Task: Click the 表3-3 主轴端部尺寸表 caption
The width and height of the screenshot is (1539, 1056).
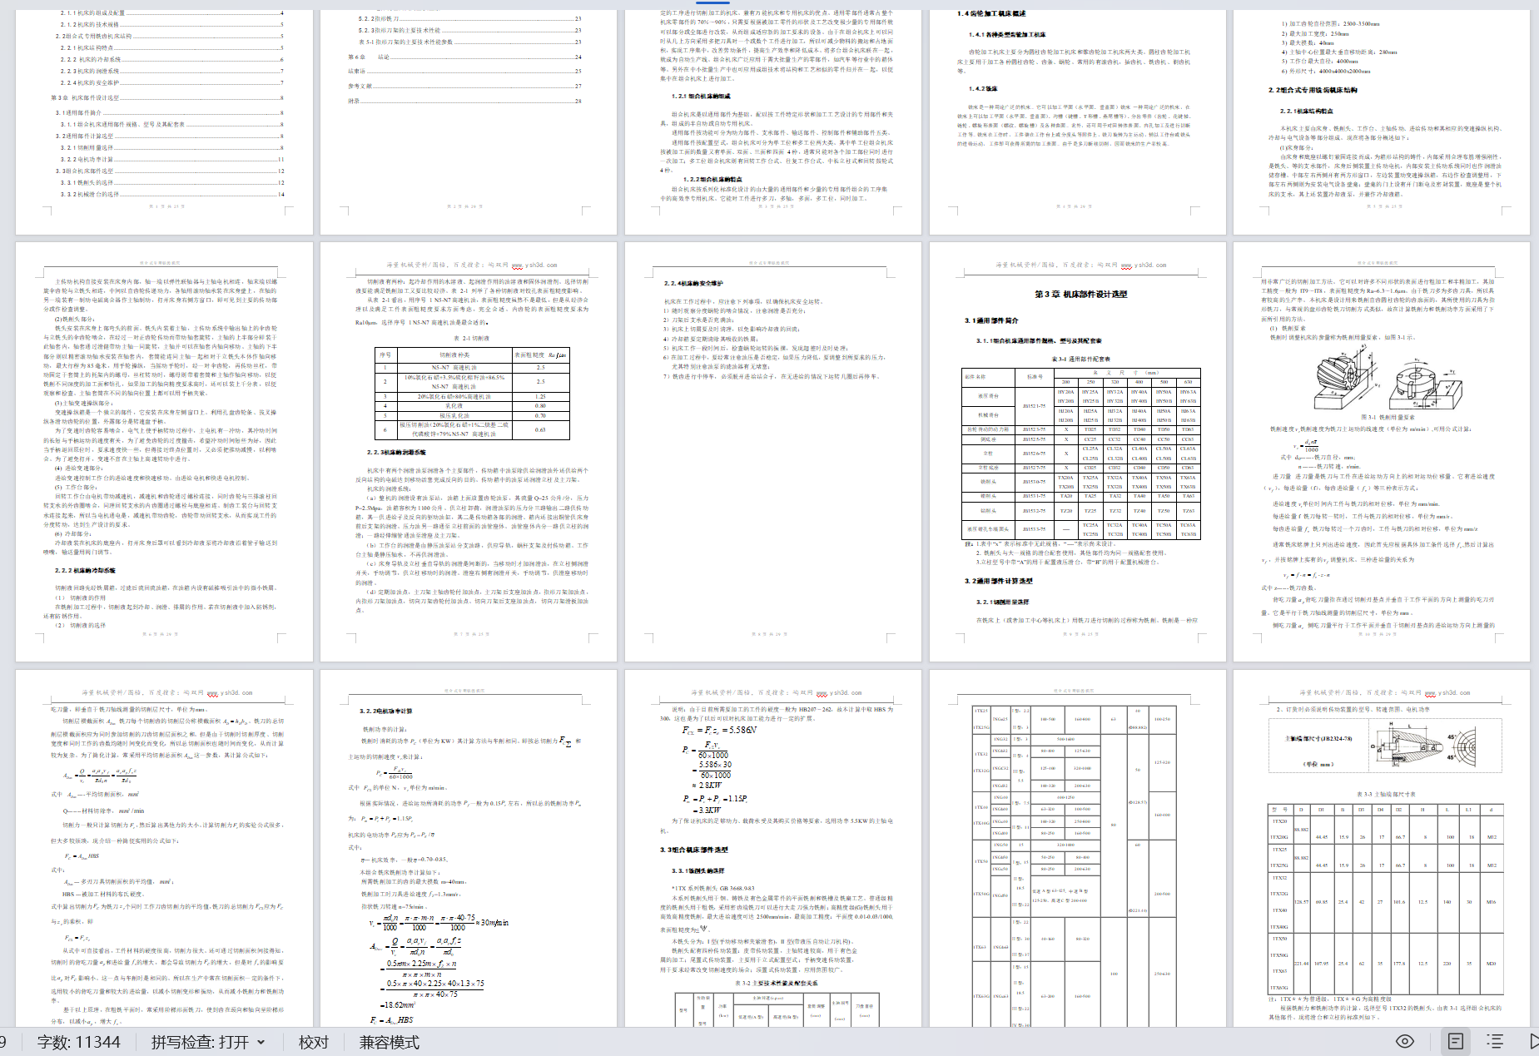Action: tap(1385, 795)
